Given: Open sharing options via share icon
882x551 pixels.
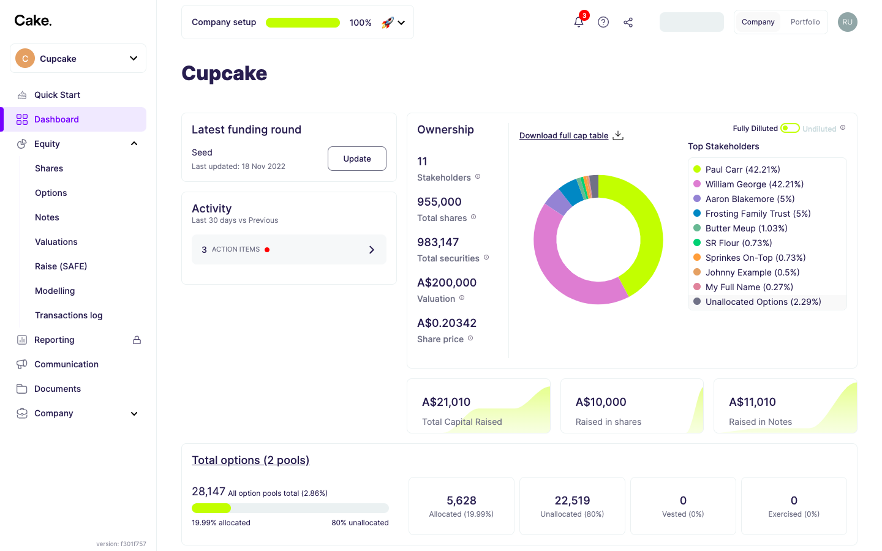Looking at the screenshot, I should tap(628, 22).
